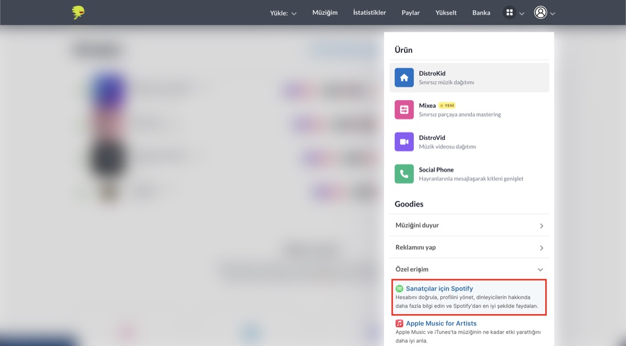Open the Yükselt menu item
Viewport: 626px width, 346px height.
tap(446, 13)
